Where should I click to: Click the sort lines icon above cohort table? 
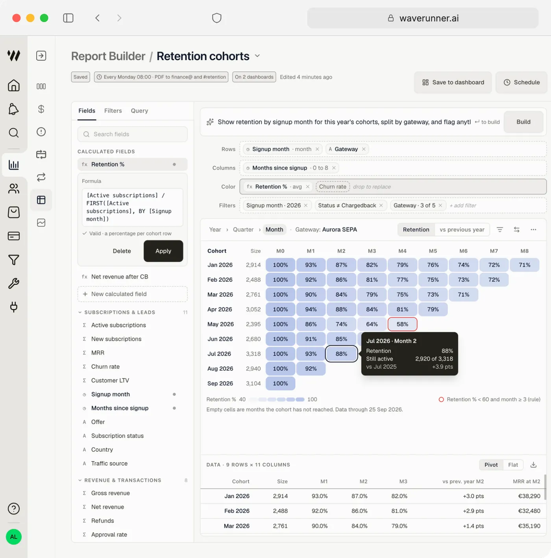500,229
